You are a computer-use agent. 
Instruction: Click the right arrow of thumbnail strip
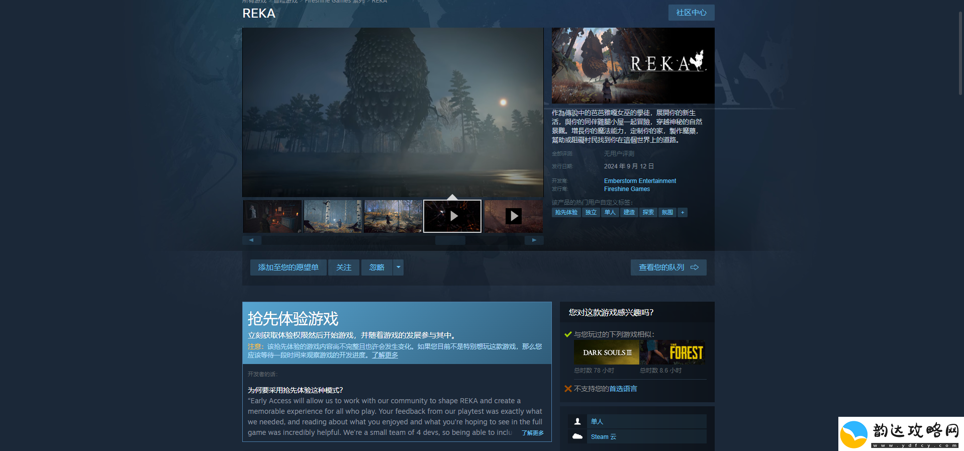tap(534, 240)
